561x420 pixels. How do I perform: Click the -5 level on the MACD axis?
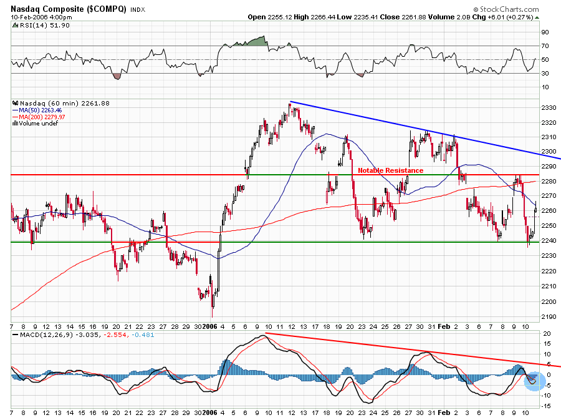coord(547,385)
